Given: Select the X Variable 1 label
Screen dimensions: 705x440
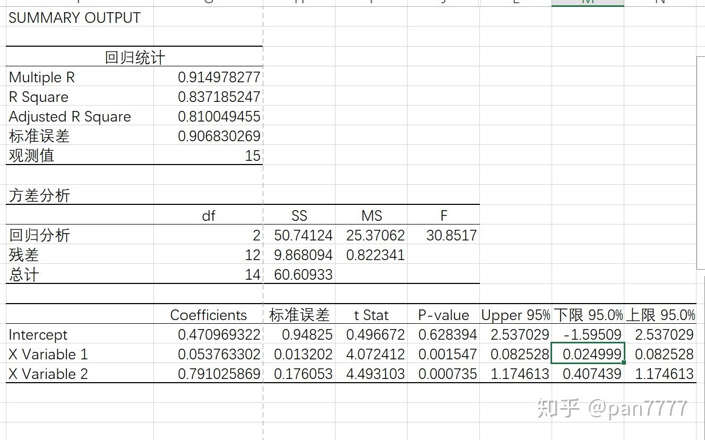Looking at the screenshot, I should pos(48,355).
